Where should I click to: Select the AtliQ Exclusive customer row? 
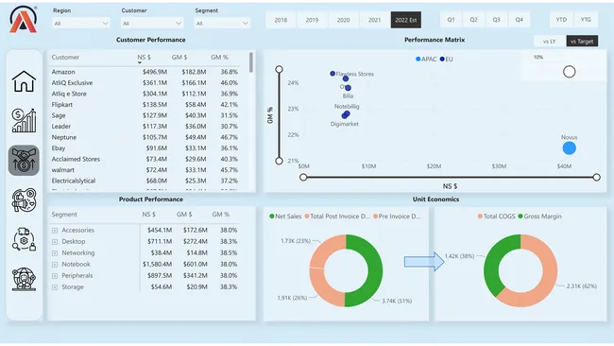(x=145, y=83)
